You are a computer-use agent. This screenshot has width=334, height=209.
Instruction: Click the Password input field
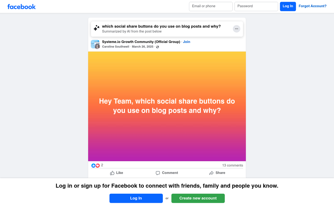click(x=256, y=6)
